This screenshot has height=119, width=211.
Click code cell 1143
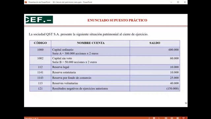pyautogui.click(x=40, y=78)
